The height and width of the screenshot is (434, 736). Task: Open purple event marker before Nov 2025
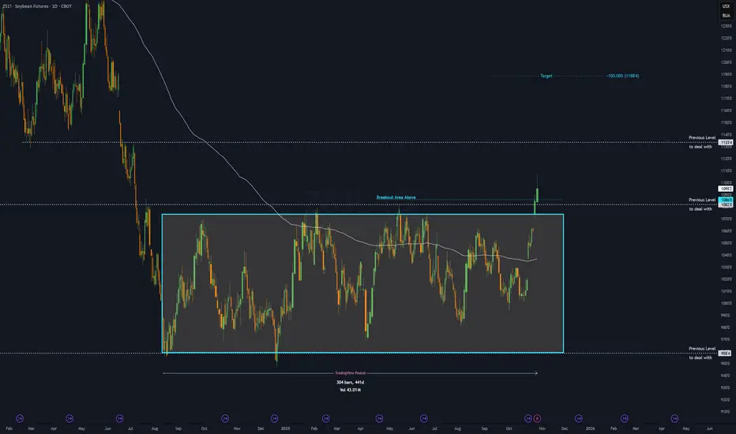[528, 418]
